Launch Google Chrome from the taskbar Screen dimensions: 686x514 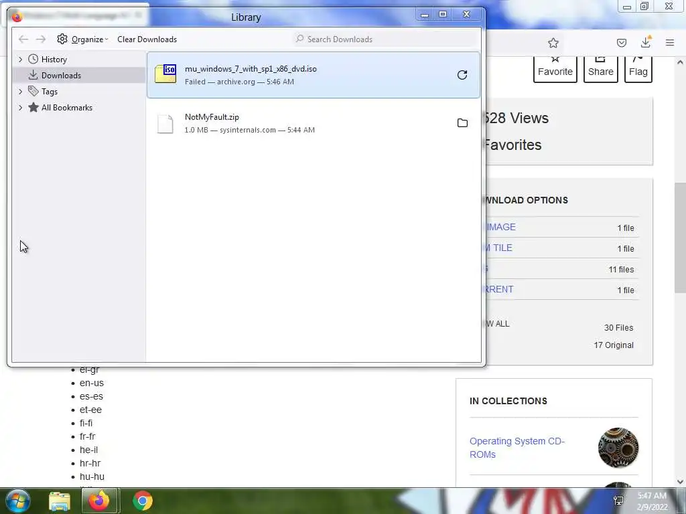pos(143,501)
